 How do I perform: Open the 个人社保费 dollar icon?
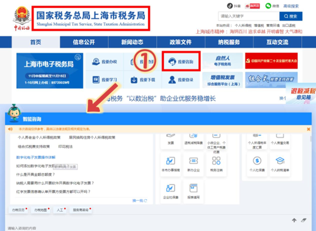click(x=257, y=161)
